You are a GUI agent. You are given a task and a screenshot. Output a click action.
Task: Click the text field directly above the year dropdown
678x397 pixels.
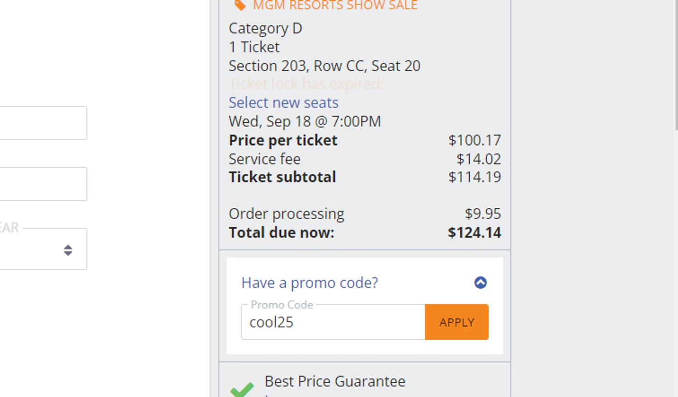coord(43,184)
